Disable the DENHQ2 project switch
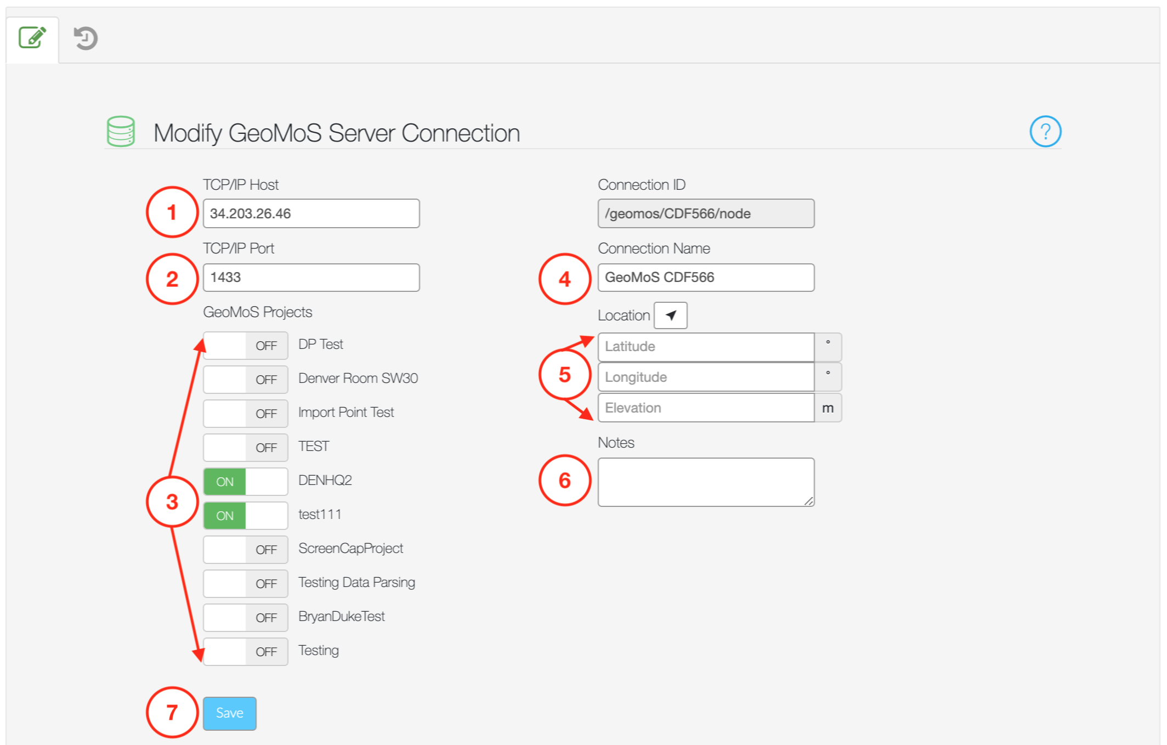The height and width of the screenshot is (745, 1167). (x=246, y=482)
